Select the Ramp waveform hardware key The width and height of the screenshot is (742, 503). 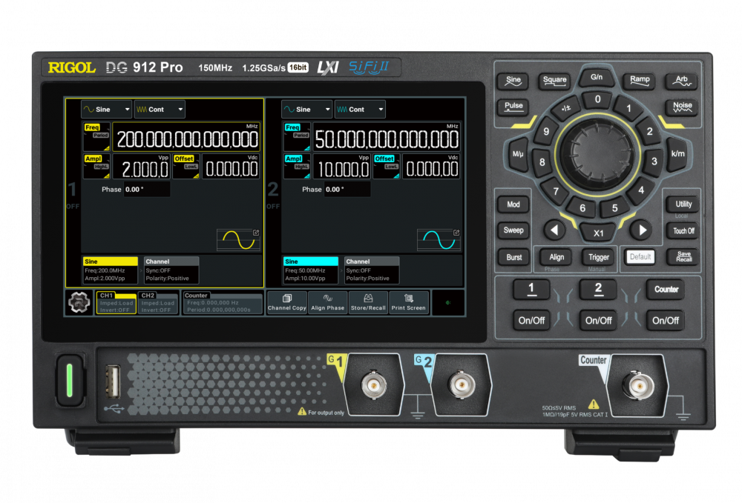pyautogui.click(x=640, y=81)
